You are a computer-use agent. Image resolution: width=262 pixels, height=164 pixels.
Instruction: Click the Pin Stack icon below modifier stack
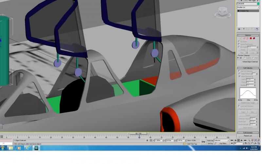click(239, 29)
